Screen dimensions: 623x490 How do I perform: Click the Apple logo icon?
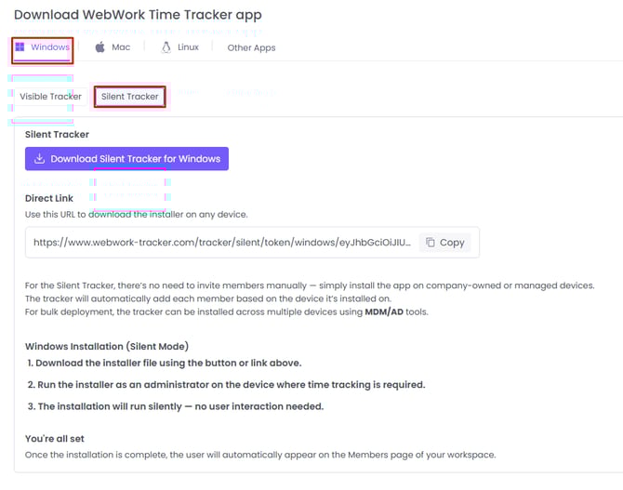click(x=100, y=47)
